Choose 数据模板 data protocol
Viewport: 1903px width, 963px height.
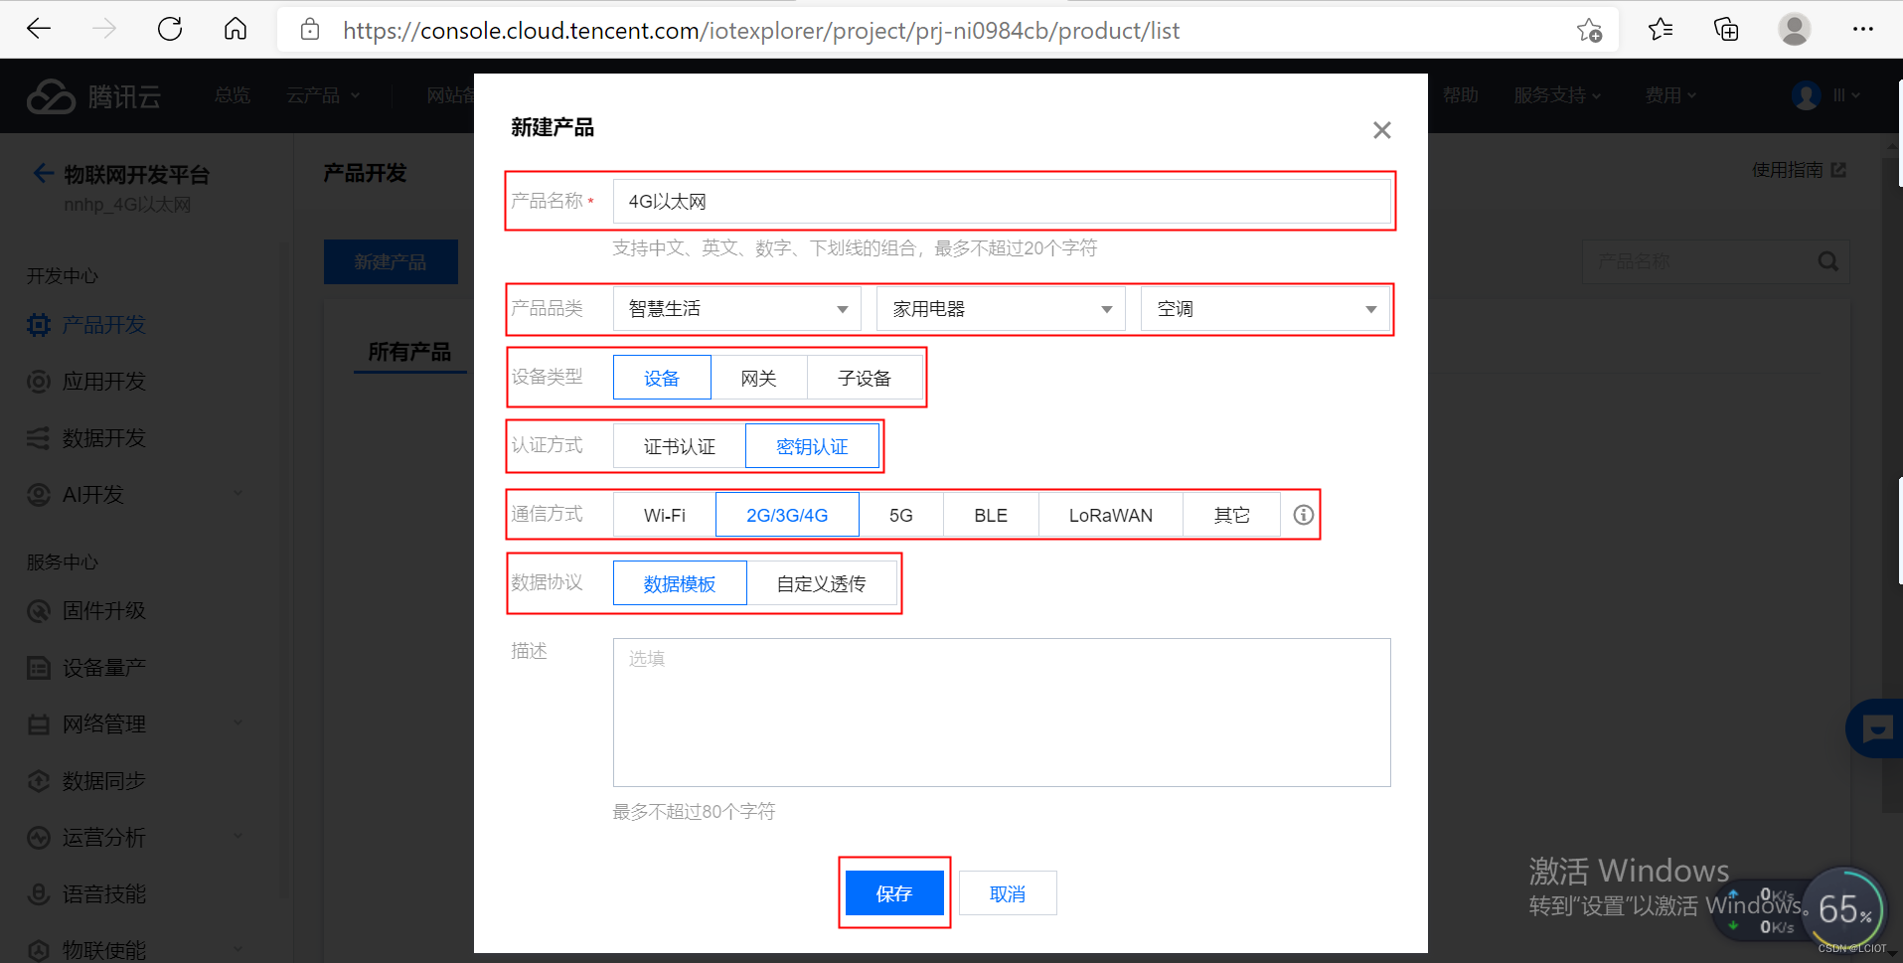tap(680, 583)
